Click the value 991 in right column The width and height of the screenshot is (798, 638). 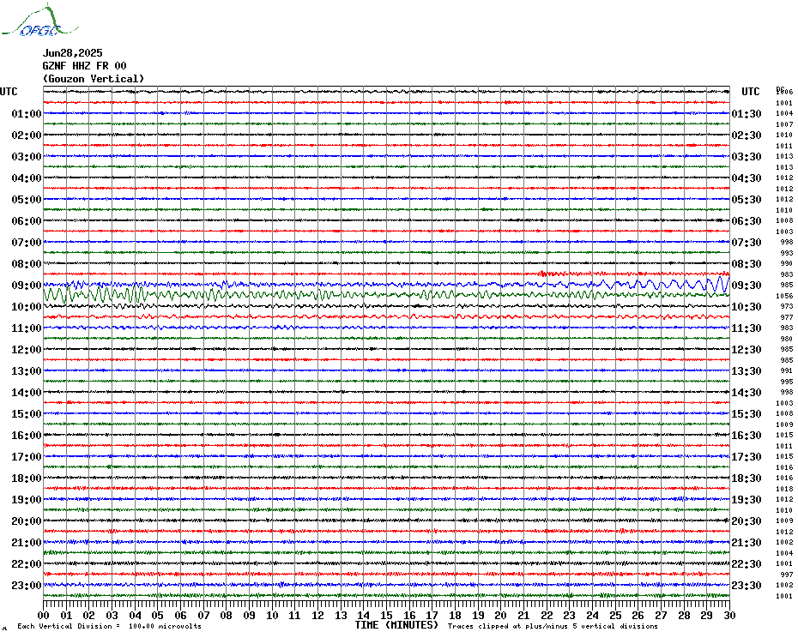click(787, 370)
